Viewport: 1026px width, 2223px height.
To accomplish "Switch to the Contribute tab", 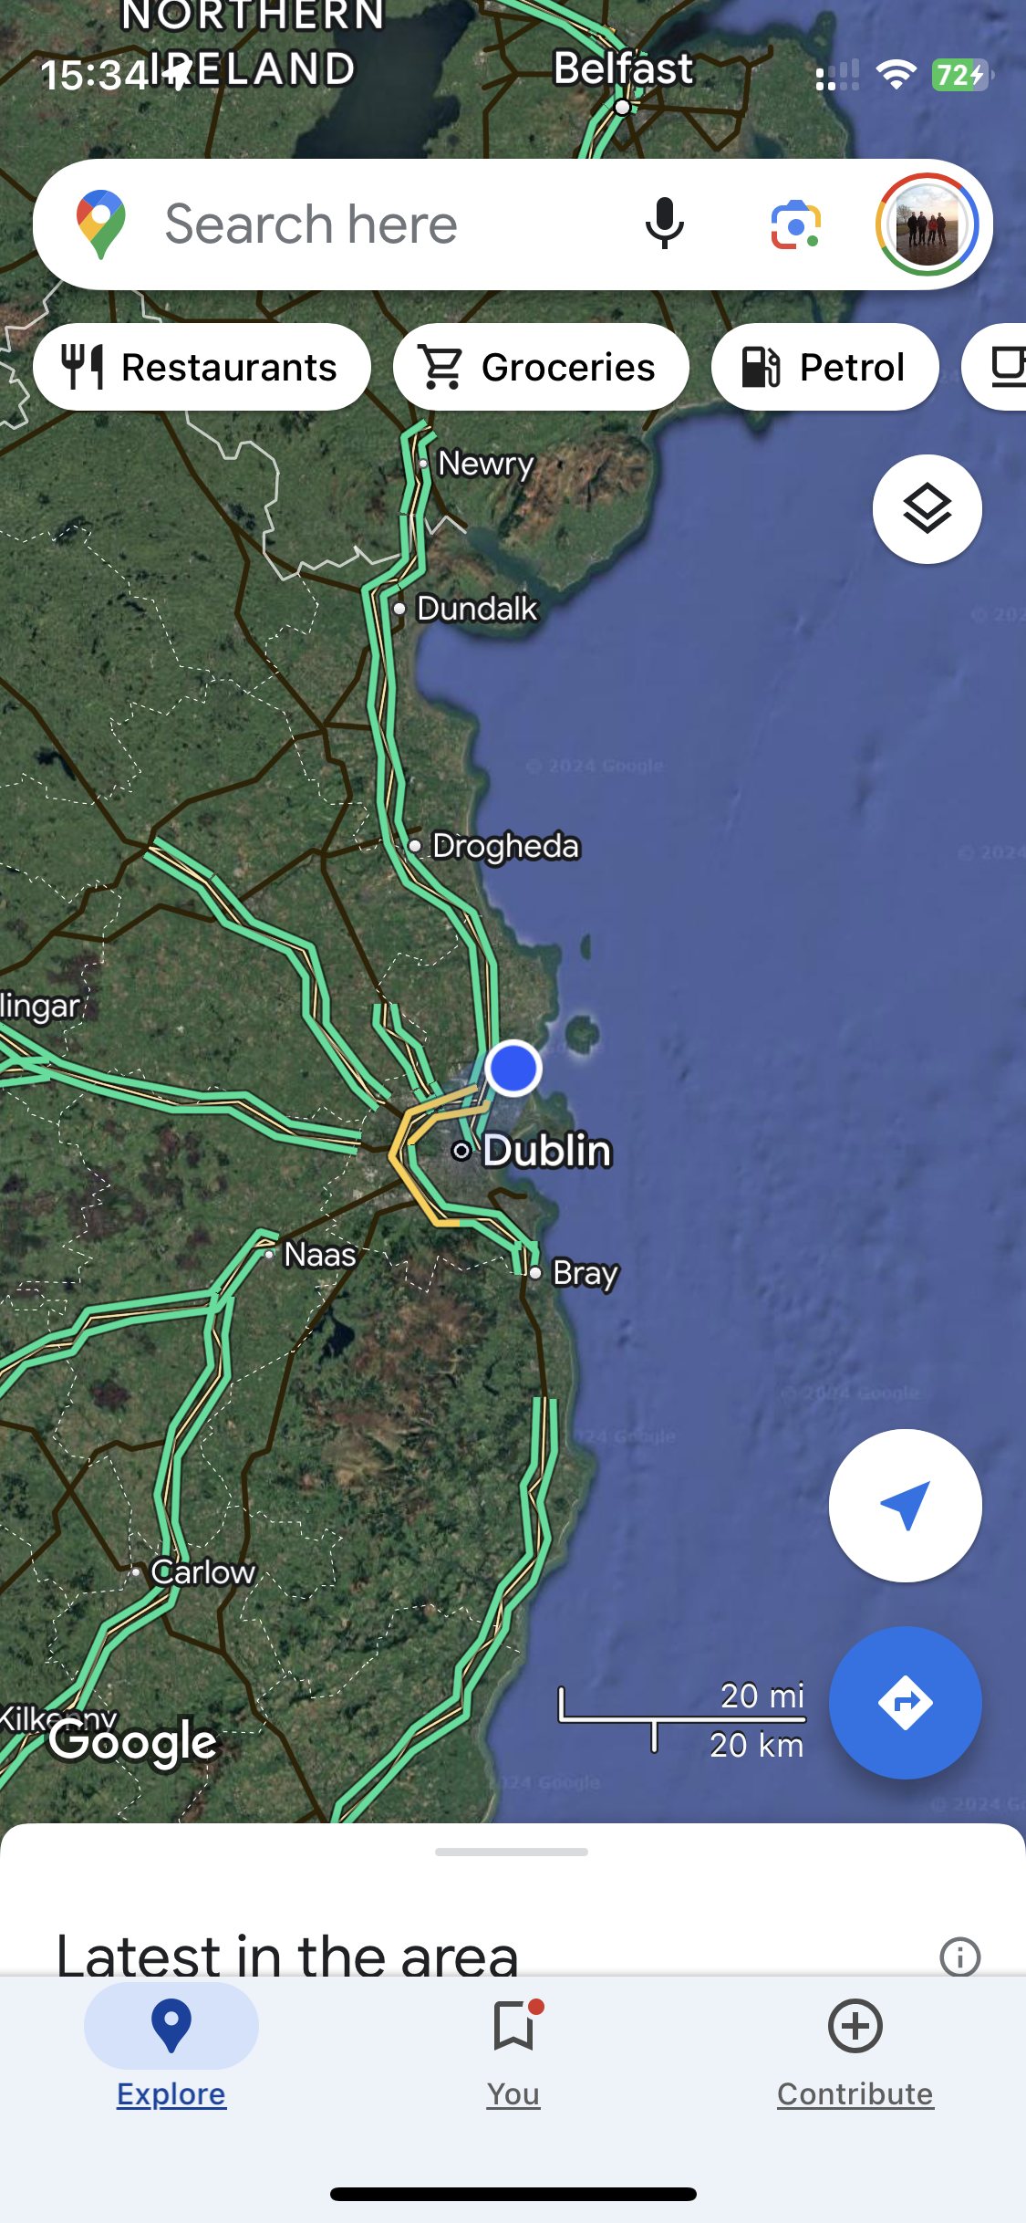I will pos(855,2046).
